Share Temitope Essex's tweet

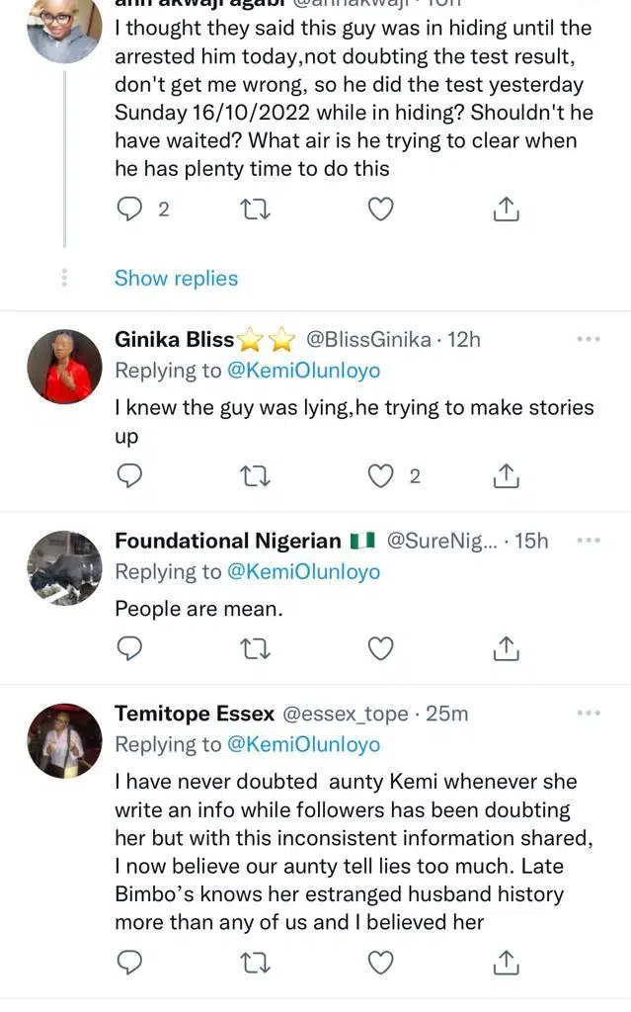[505, 961]
